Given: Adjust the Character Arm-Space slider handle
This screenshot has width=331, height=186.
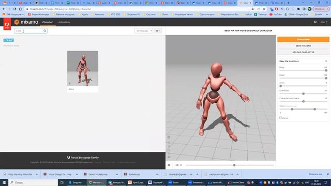Looking at the screenshot, I should click(x=304, y=101).
